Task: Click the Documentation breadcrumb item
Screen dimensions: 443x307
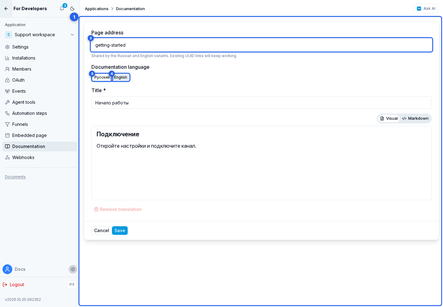Action: click(130, 9)
